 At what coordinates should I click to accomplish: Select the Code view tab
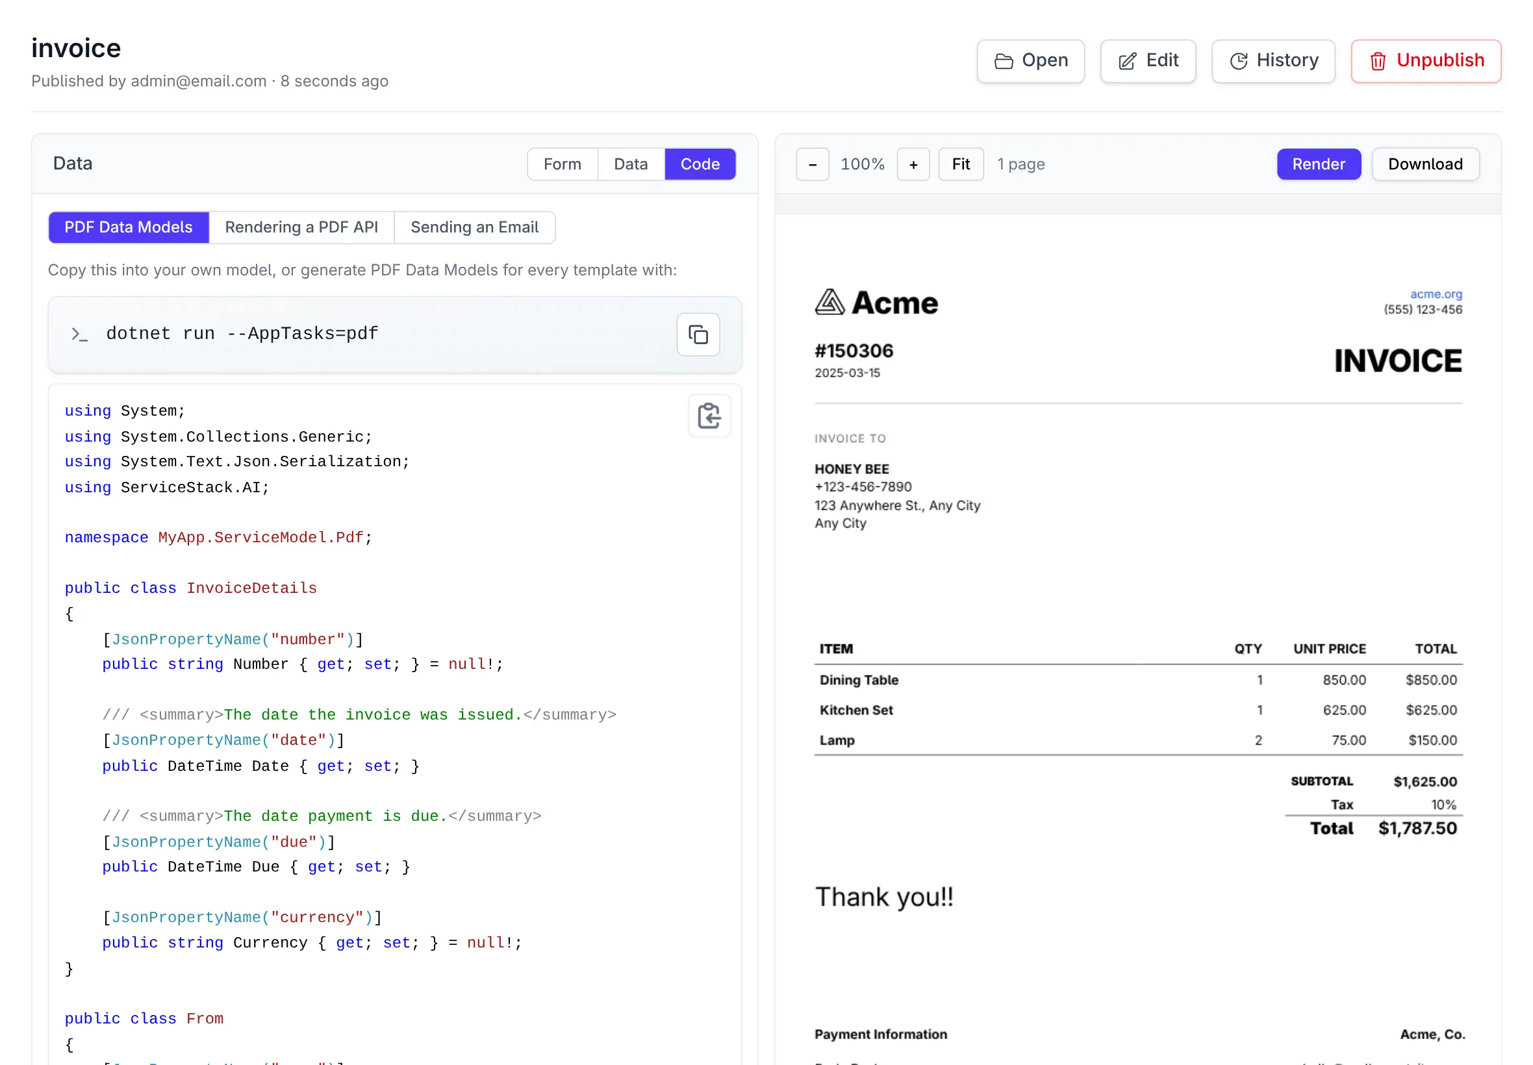(700, 164)
